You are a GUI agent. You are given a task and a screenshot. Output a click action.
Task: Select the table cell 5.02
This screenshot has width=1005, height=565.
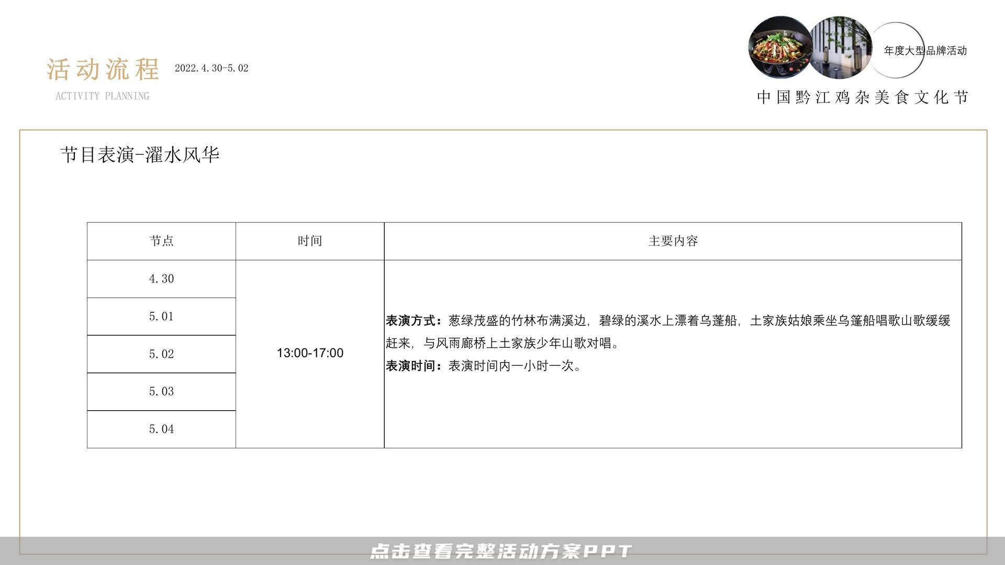(161, 354)
